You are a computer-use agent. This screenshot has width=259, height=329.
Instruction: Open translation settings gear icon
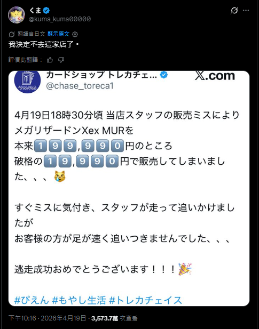(75, 34)
